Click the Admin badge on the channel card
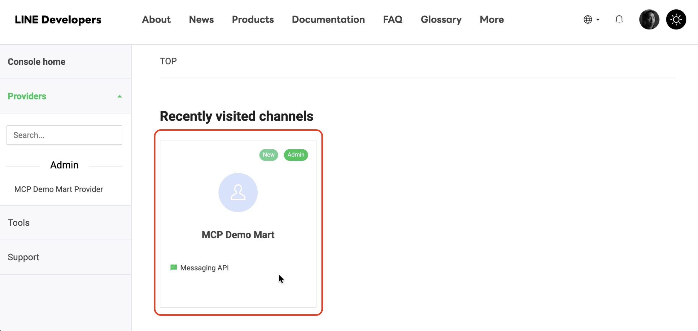Viewport: 698px width, 331px height. 296,155
